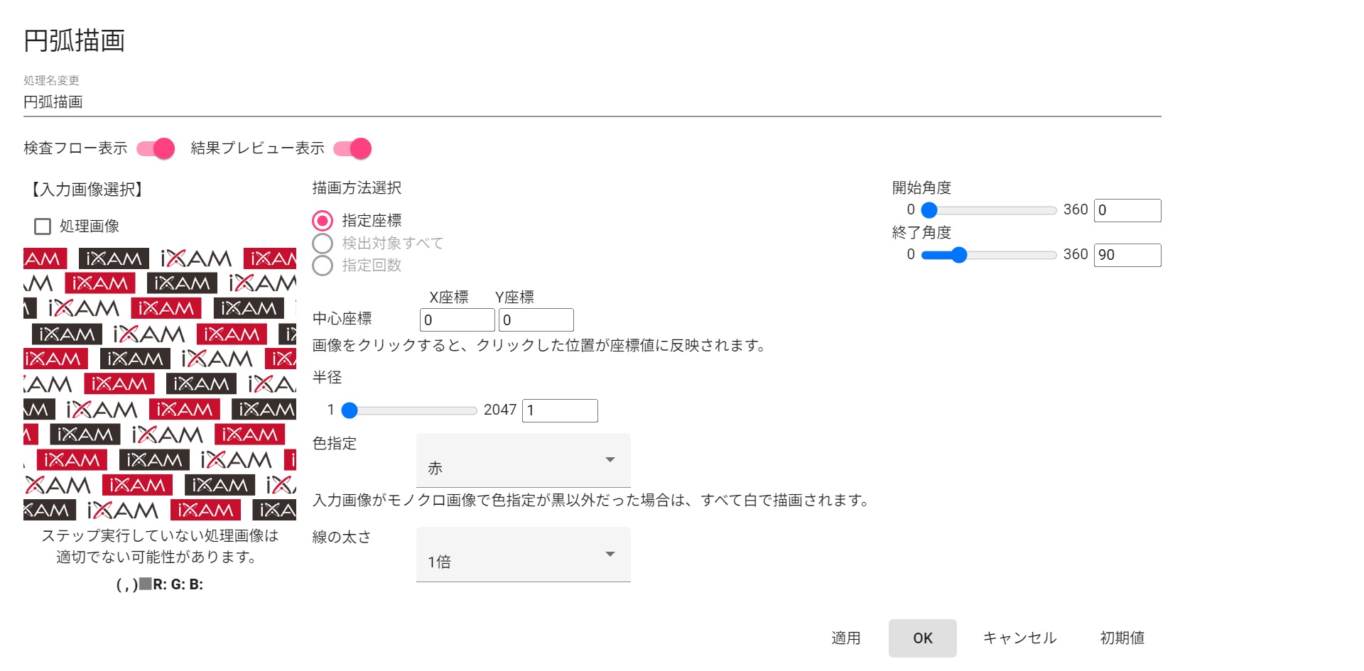This screenshot has height=671, width=1364.
Task: Click the 半径 slider handle
Action: [350, 410]
